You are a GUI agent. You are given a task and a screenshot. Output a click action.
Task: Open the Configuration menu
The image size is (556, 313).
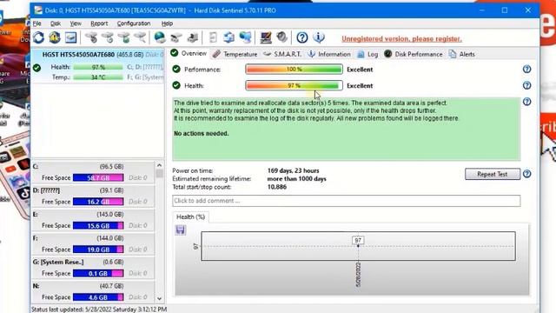click(x=134, y=23)
